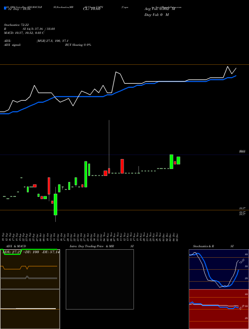Click the blue 12 Day SMA legend square
This screenshot has height=329, width=249.
point(5,8)
